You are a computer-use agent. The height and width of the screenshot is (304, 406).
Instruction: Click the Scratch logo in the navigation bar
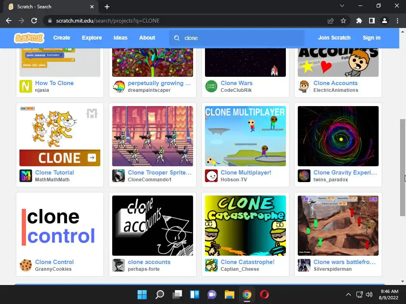pos(29,38)
